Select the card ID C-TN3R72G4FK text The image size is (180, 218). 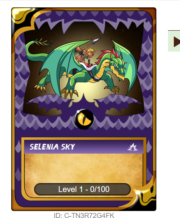pos(84,215)
